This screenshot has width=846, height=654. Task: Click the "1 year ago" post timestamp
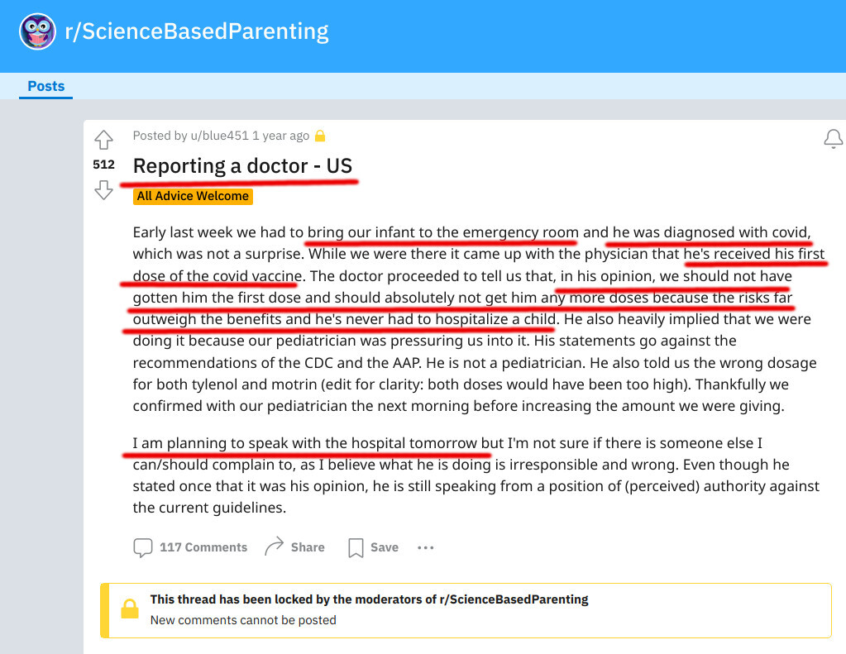(280, 136)
